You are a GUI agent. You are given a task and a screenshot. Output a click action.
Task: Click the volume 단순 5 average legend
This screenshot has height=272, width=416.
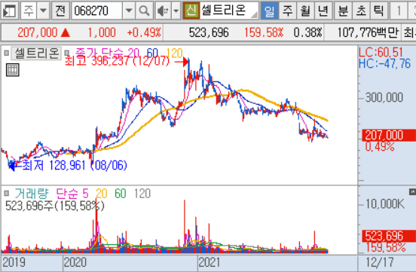[x=72, y=194]
